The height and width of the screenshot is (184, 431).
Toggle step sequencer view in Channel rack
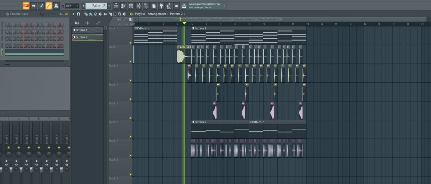tap(66, 14)
